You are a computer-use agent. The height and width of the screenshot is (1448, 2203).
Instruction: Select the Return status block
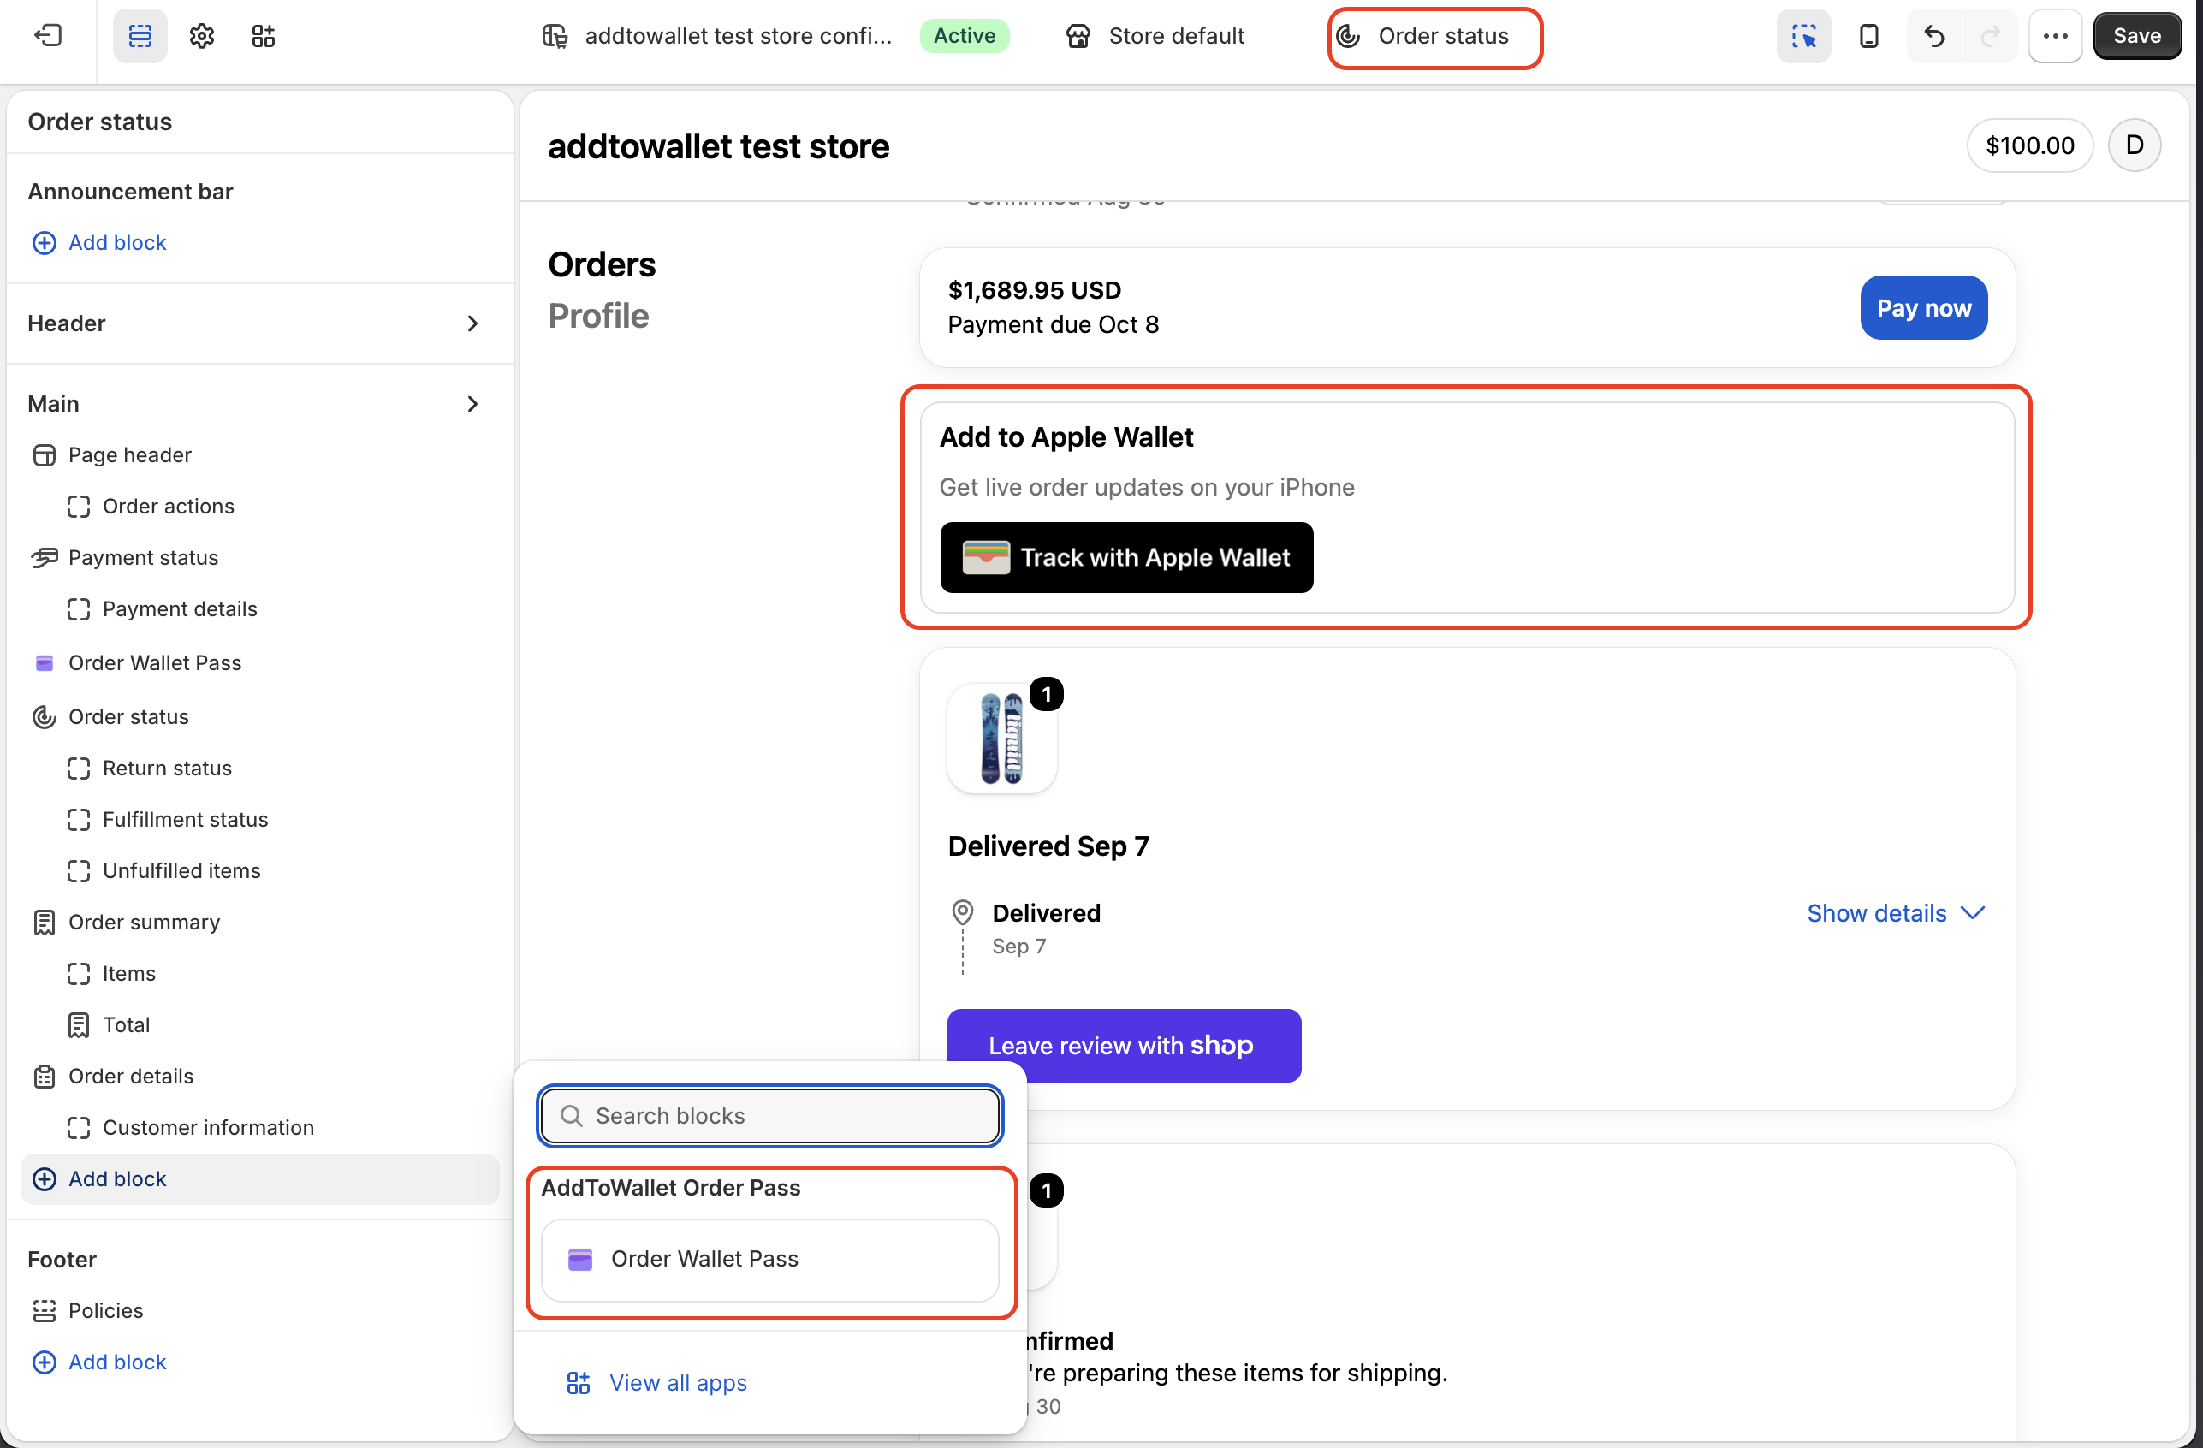tap(168, 769)
